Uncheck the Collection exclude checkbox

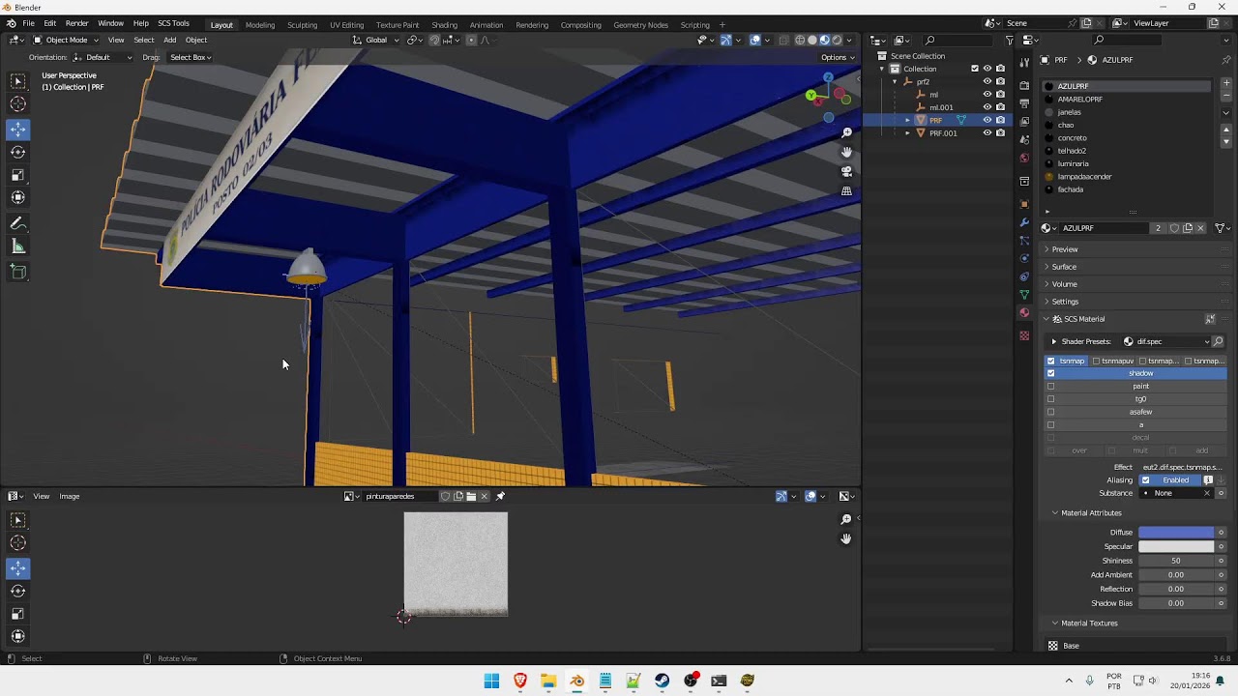[974, 69]
